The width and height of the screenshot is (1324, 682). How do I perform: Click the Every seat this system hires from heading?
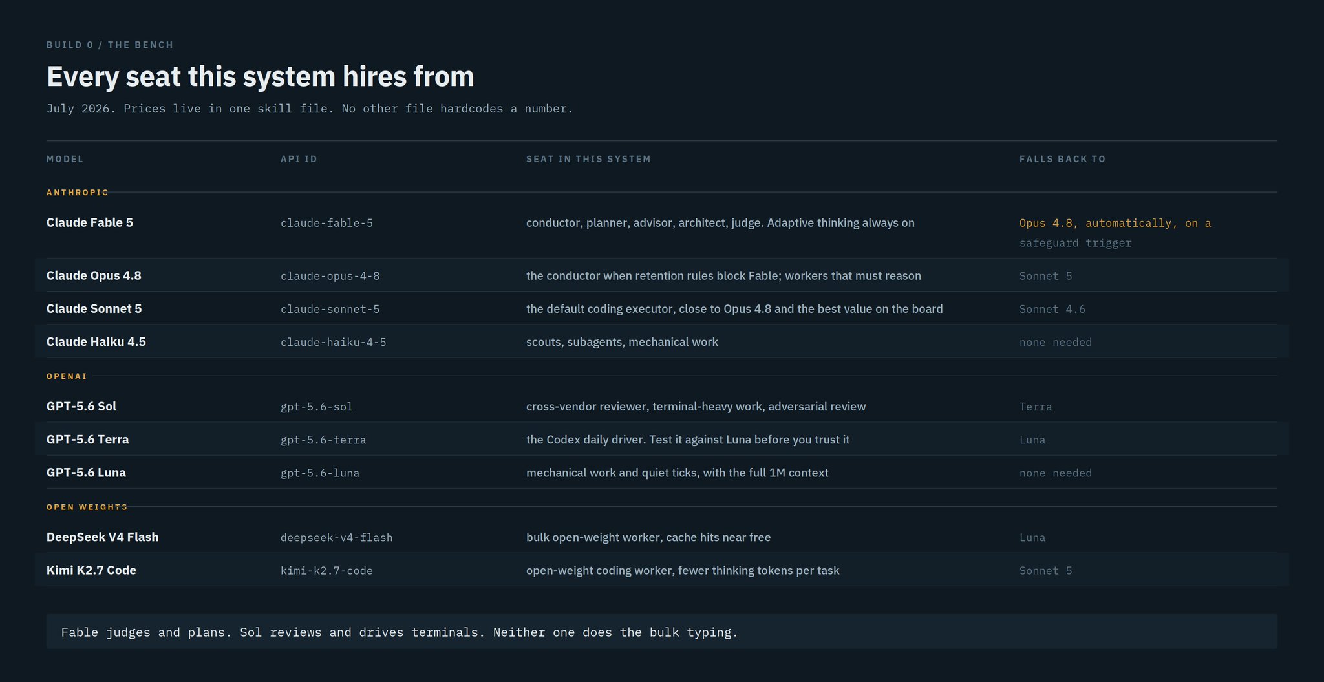(x=261, y=76)
